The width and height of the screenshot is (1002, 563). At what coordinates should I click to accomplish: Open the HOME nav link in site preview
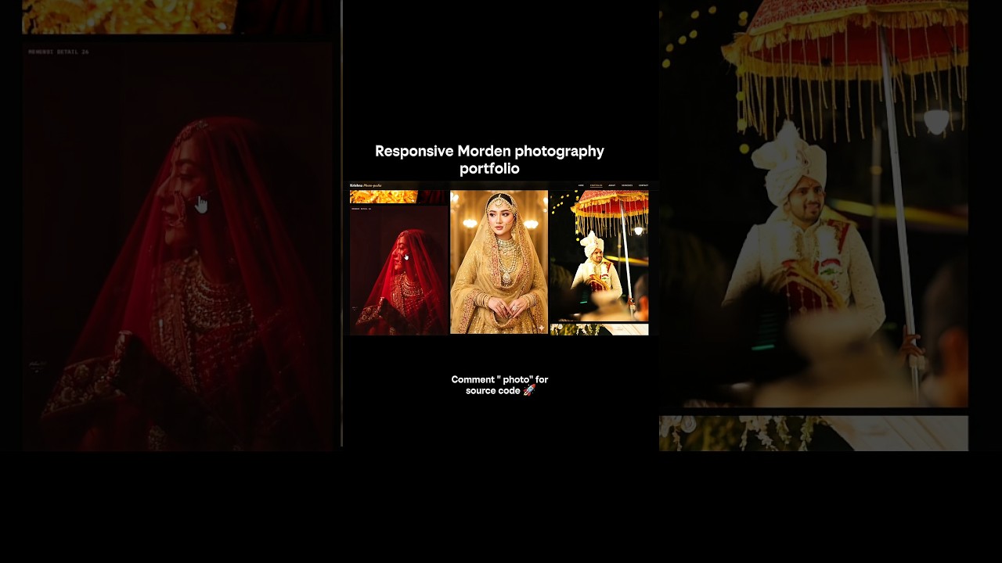coord(581,185)
